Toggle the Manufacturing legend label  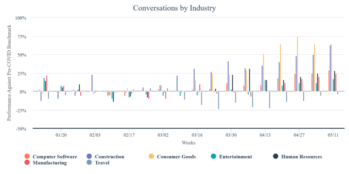point(50,163)
